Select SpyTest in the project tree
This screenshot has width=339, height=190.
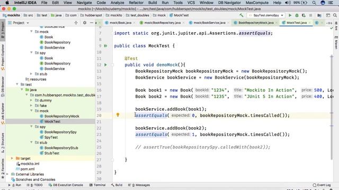coord(51,137)
